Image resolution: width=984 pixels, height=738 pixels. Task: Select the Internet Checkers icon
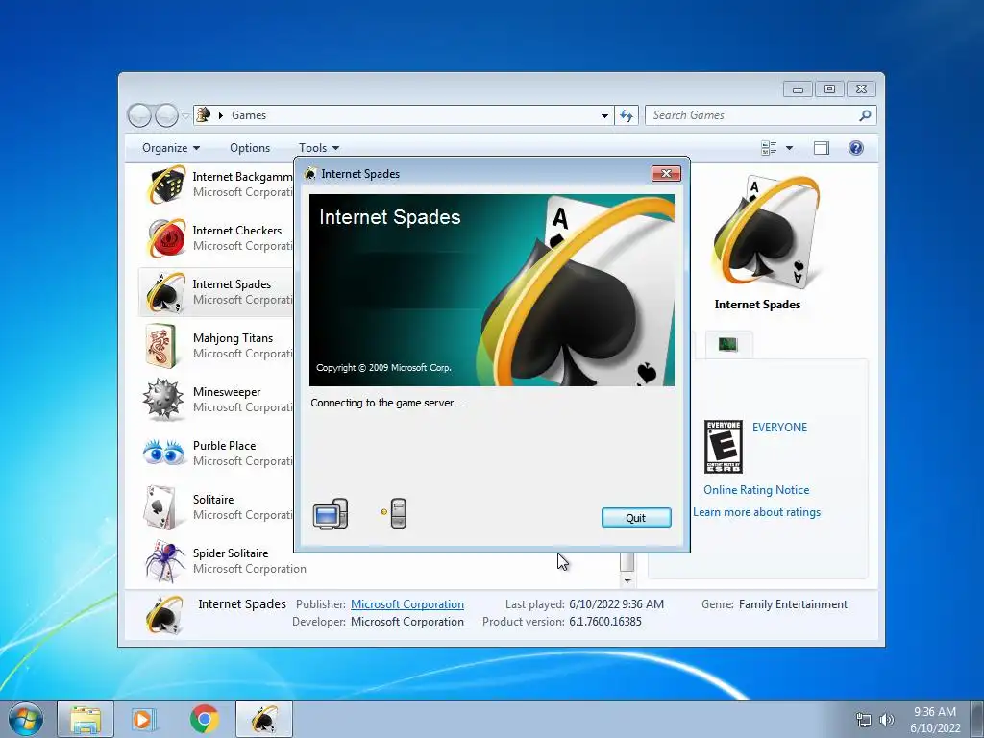pyautogui.click(x=165, y=238)
